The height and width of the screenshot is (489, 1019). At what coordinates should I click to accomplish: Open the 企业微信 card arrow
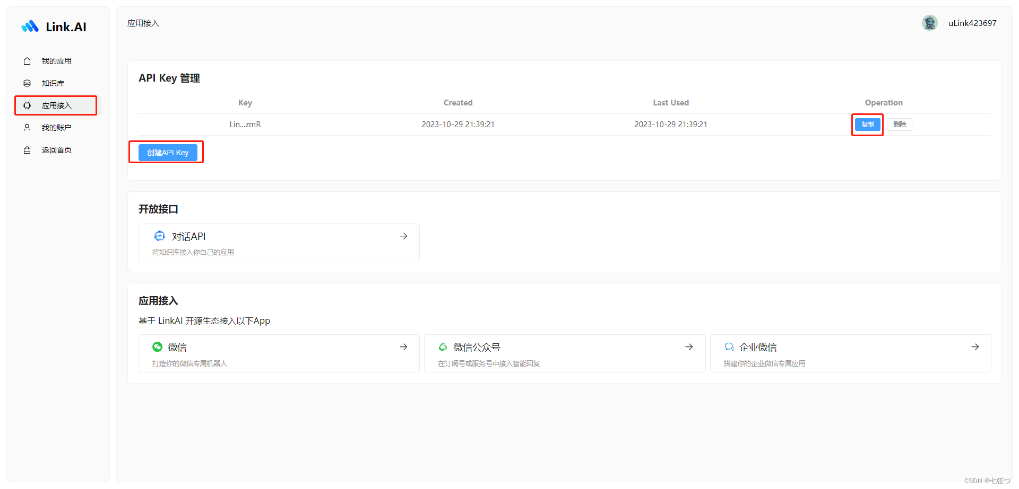click(975, 347)
